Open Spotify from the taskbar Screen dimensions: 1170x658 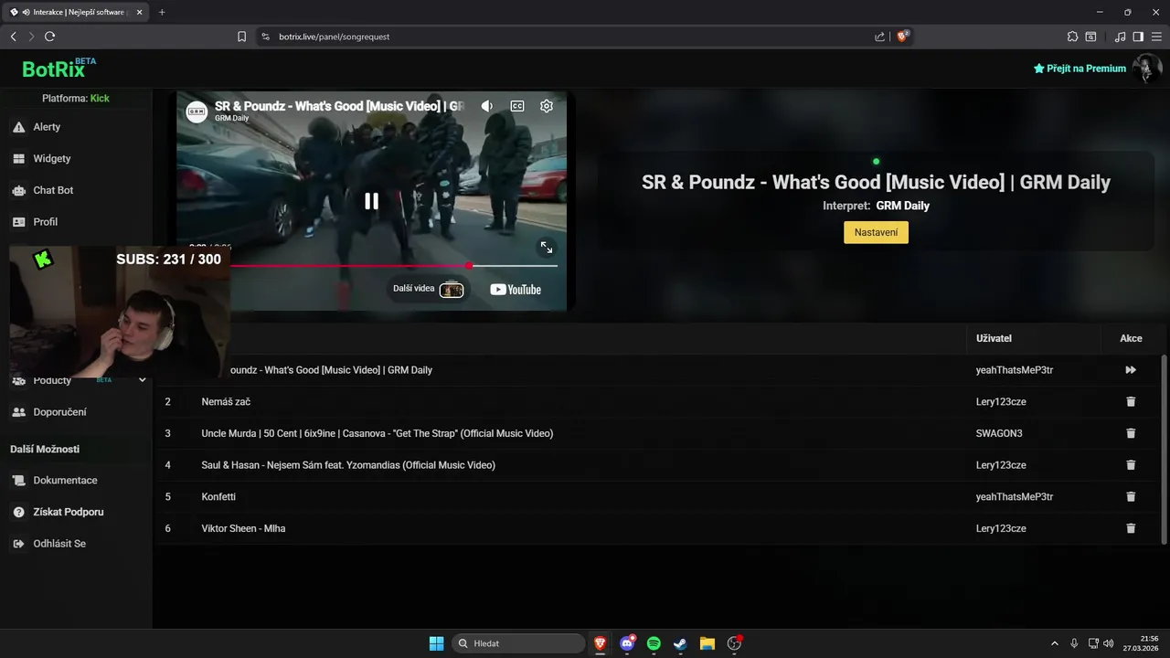point(654,643)
